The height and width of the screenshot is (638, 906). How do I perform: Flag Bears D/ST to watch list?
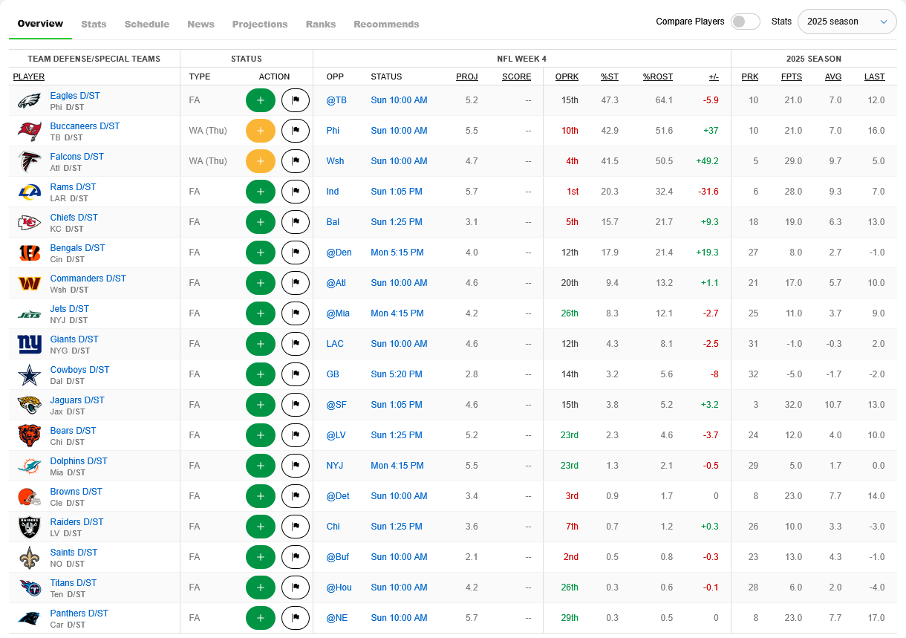click(296, 435)
